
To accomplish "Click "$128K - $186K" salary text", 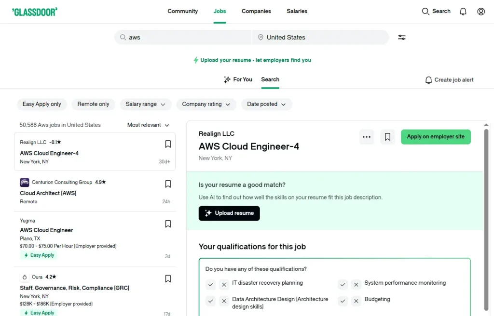I will [x=35, y=304].
